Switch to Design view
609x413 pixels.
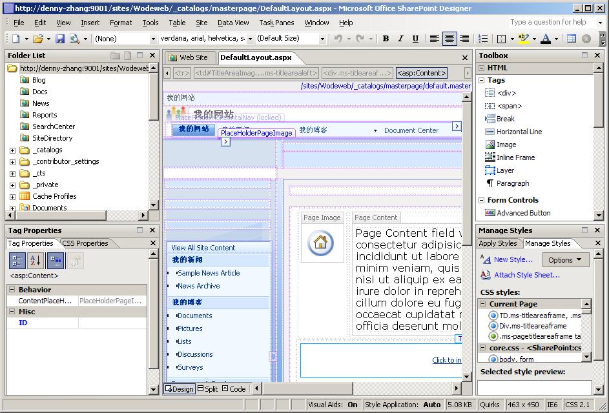[x=179, y=389]
